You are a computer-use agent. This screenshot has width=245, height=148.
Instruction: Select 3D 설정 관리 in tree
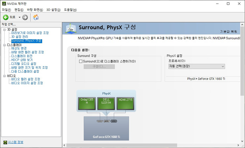pos(20,37)
